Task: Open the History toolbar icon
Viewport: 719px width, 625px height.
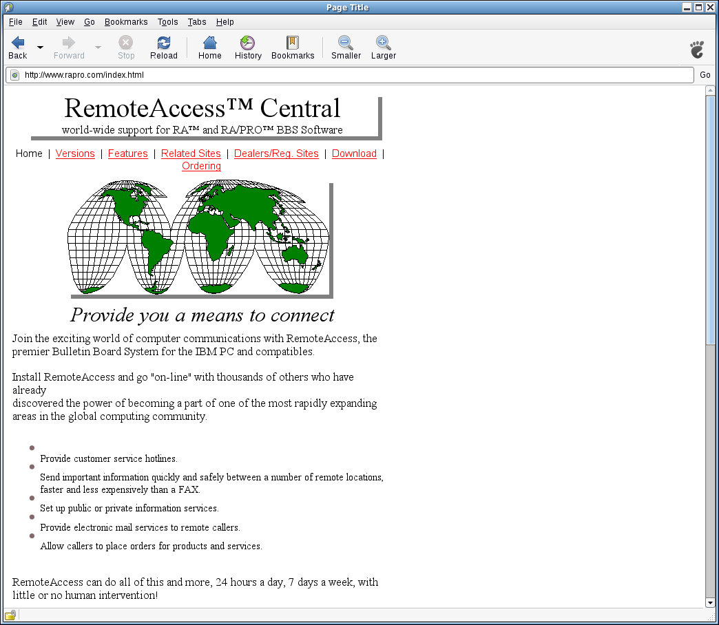Action: coord(248,43)
